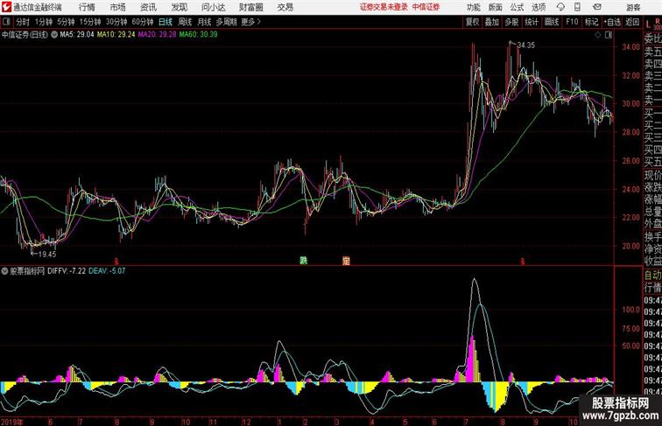Switch to 月线 monthly period
The image size is (662, 426).
click(x=204, y=22)
